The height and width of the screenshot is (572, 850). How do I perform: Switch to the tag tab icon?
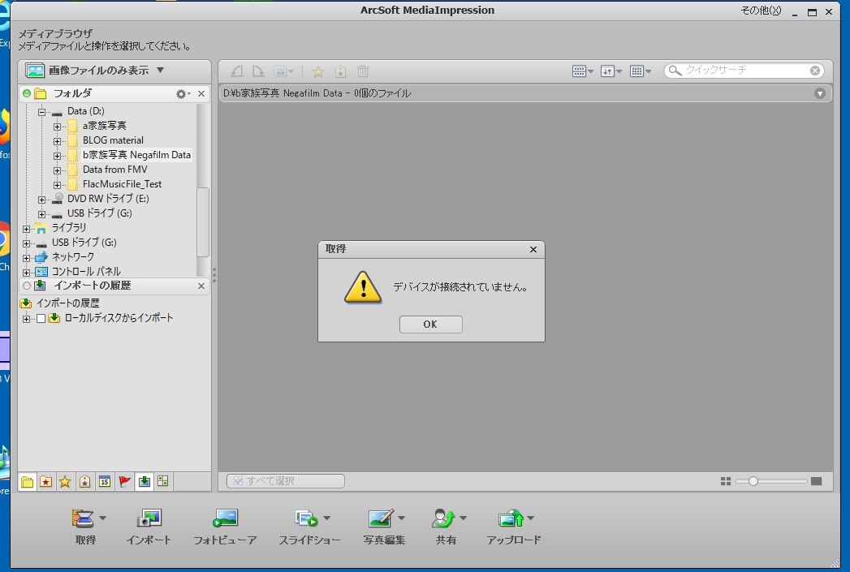85,481
